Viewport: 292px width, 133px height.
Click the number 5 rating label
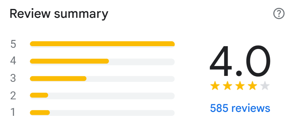13,44
